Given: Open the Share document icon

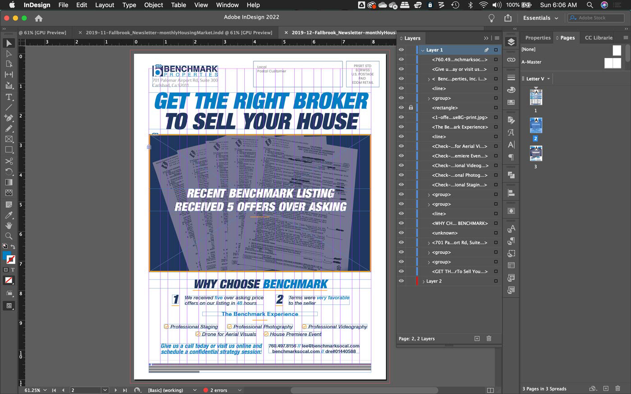Looking at the screenshot, I should pyautogui.click(x=508, y=18).
